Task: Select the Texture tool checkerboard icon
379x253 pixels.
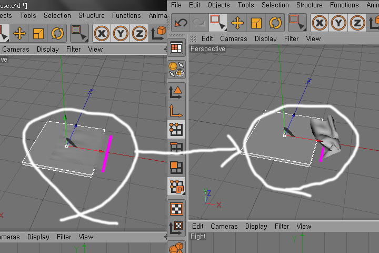Action: (x=176, y=209)
